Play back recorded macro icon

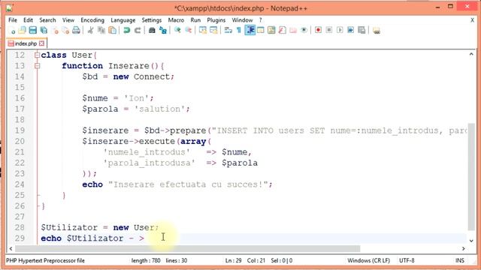coord(340,30)
